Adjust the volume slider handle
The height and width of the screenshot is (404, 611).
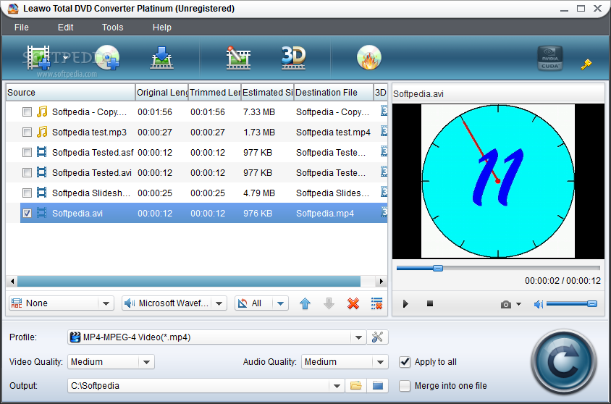coord(592,304)
